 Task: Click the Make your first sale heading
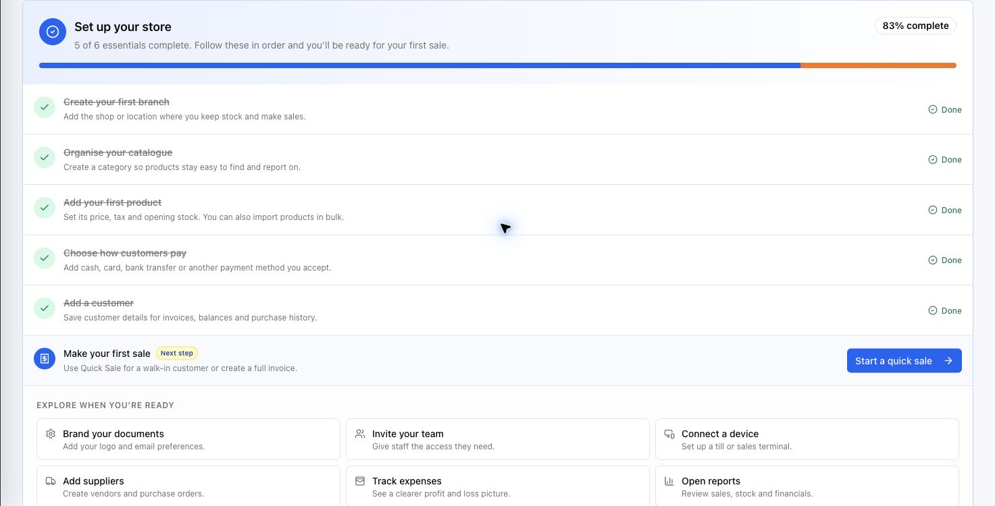click(x=107, y=354)
